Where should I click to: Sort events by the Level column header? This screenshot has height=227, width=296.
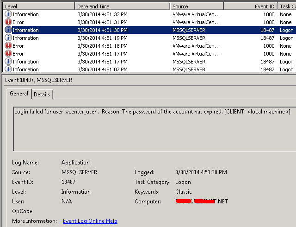(x=37, y=6)
